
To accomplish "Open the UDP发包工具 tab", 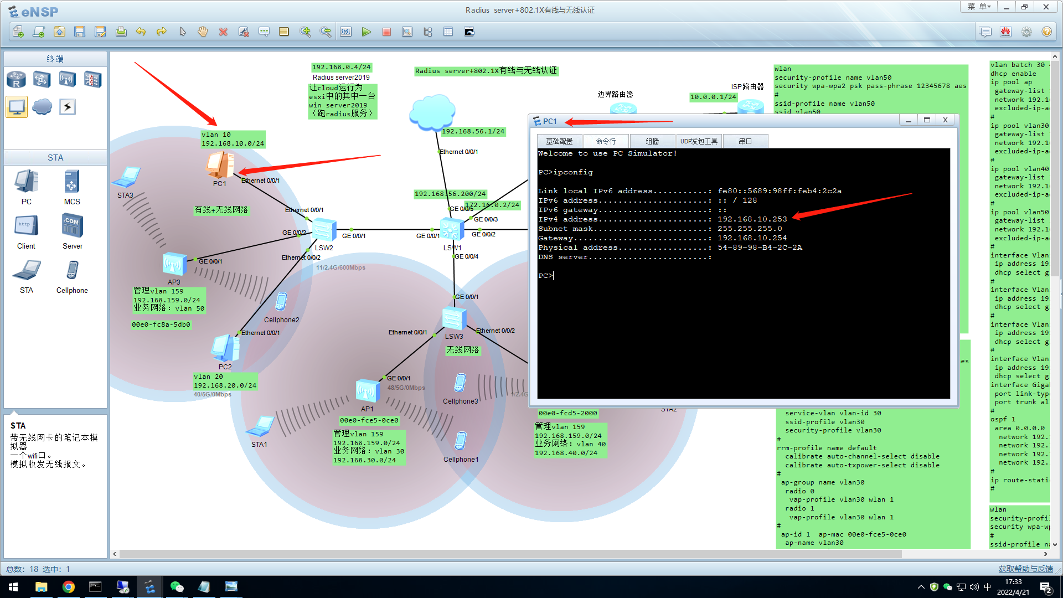I will tap(699, 141).
